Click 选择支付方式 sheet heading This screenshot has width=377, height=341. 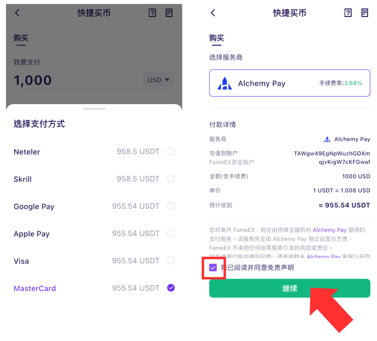click(x=39, y=124)
